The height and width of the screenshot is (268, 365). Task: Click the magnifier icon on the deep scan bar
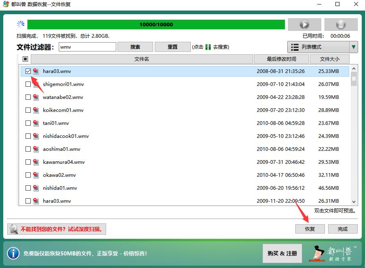(15, 229)
